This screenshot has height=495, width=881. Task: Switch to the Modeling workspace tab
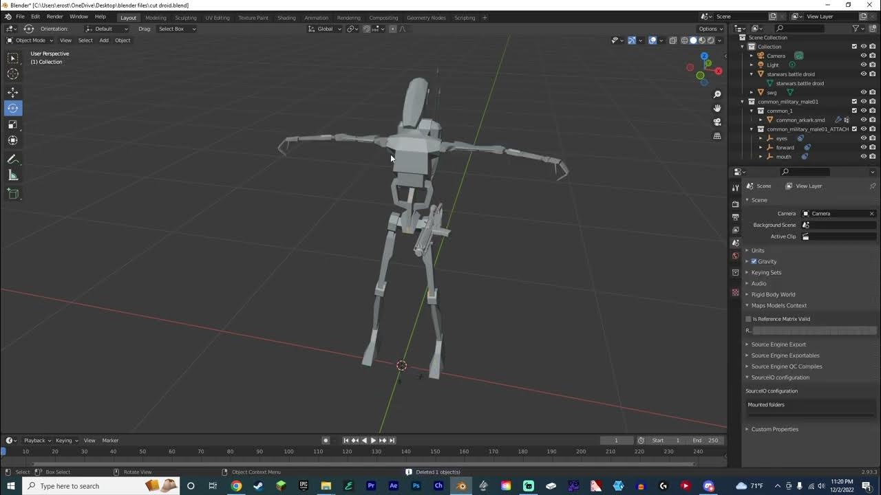156,18
